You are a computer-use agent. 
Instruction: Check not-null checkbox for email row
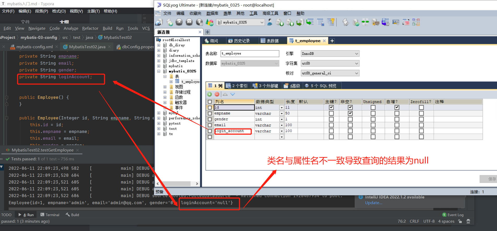pos(350,125)
